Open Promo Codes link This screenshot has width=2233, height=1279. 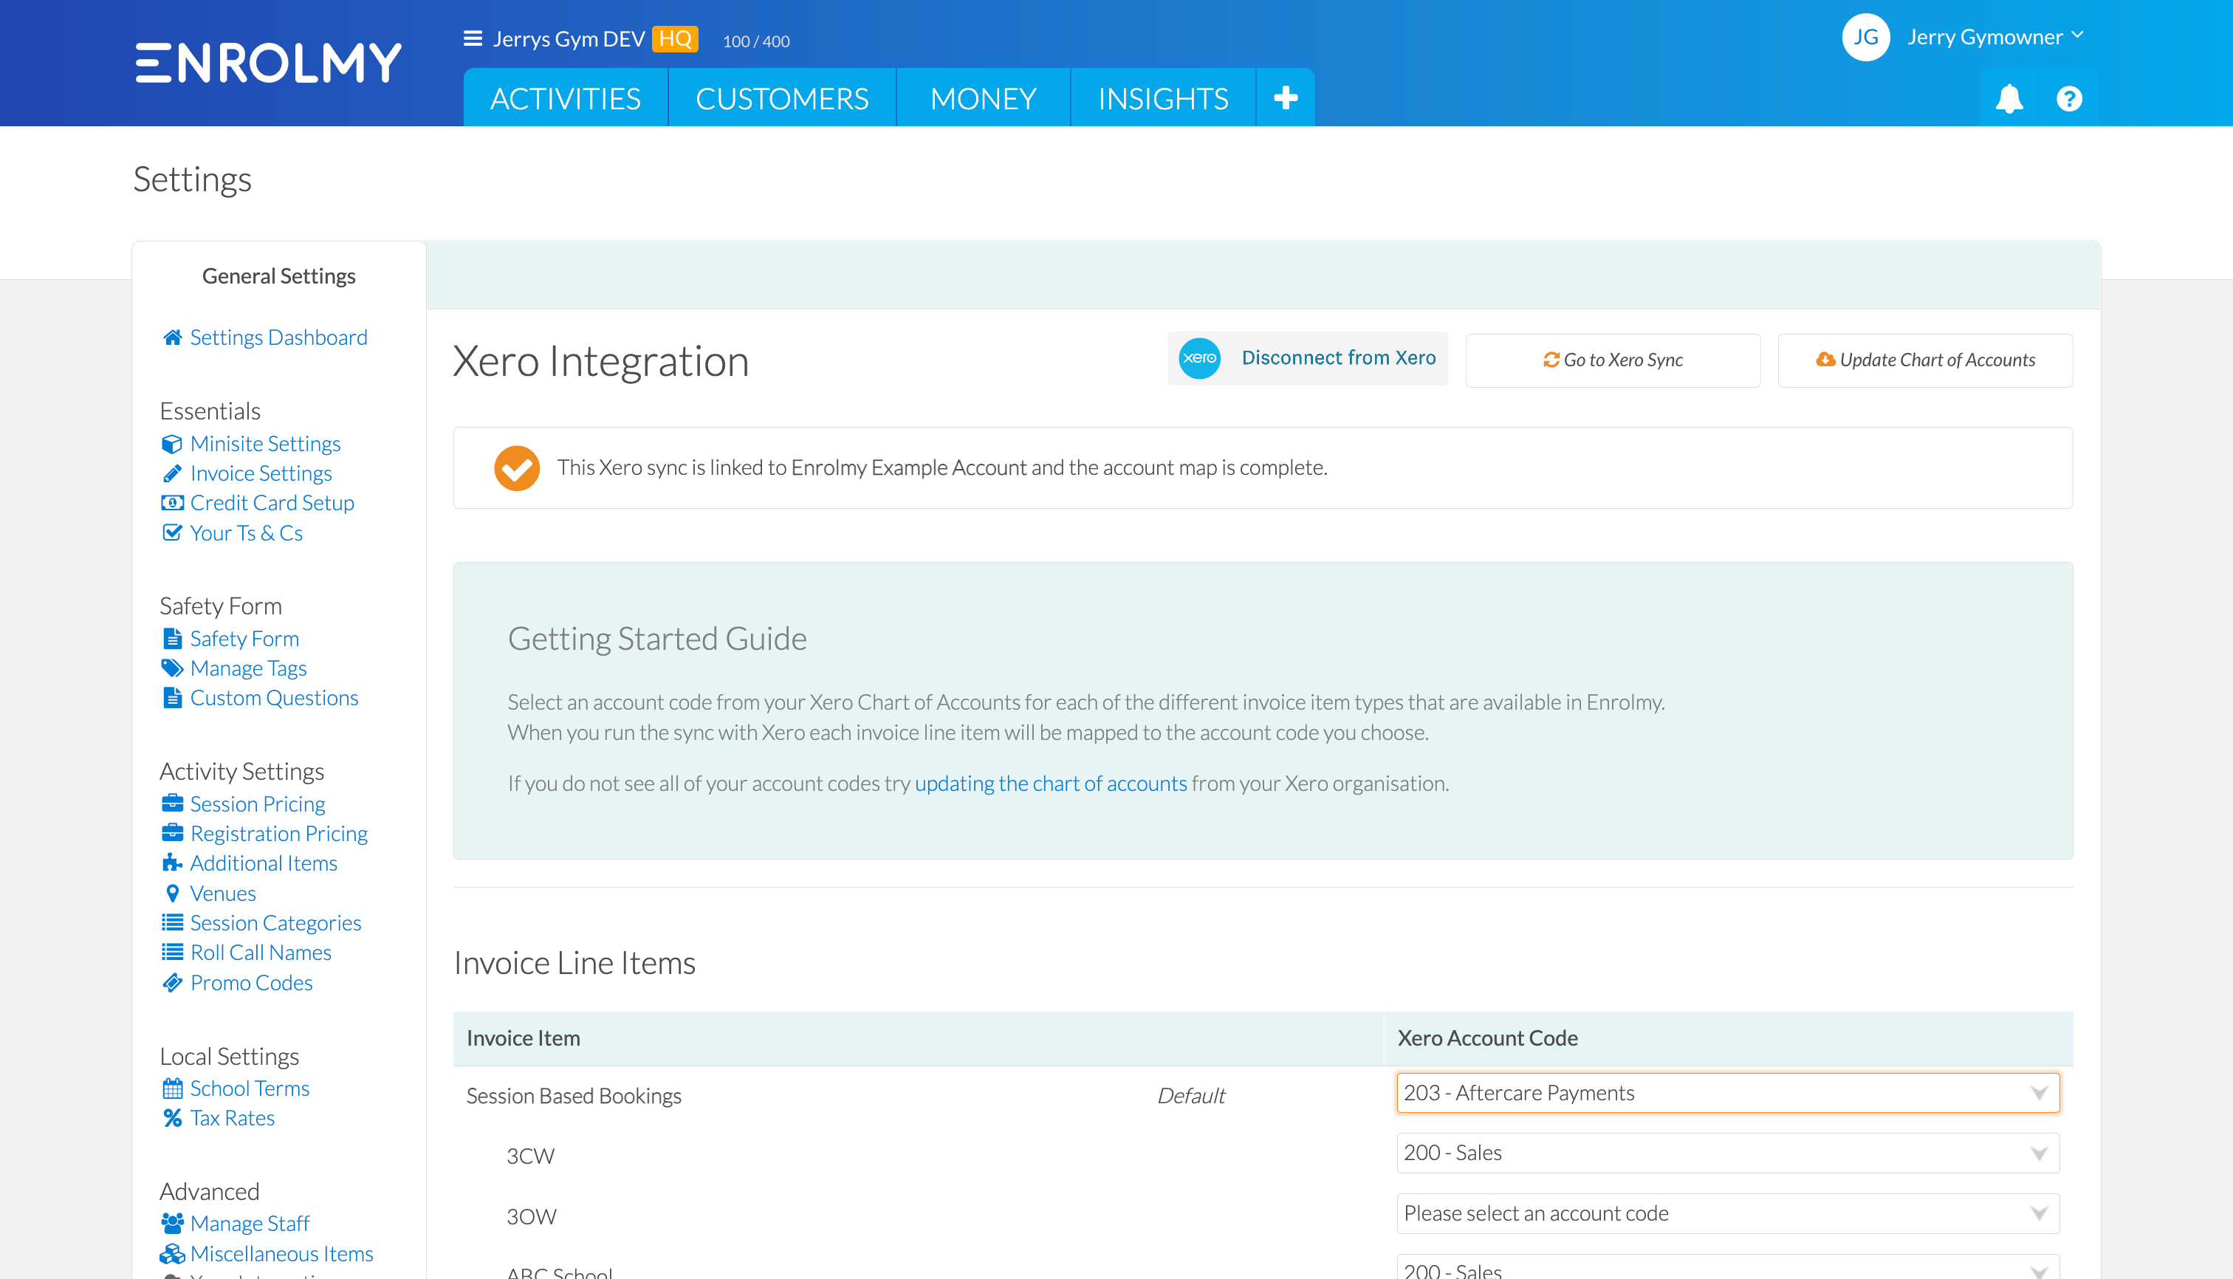click(251, 982)
